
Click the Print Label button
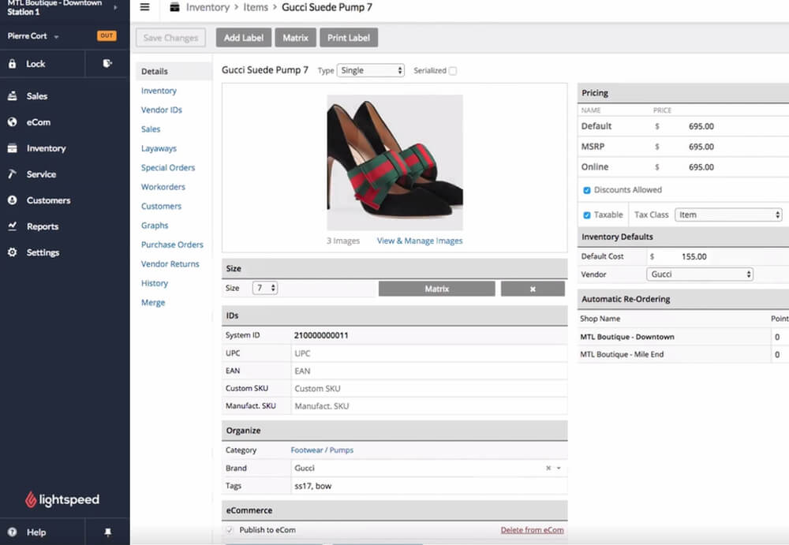coord(349,38)
